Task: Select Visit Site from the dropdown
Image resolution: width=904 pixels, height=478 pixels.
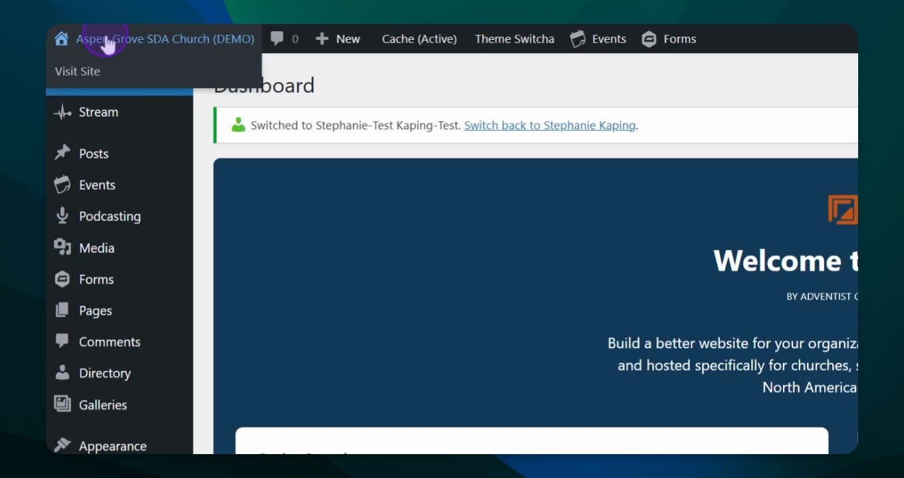Action: coord(78,71)
